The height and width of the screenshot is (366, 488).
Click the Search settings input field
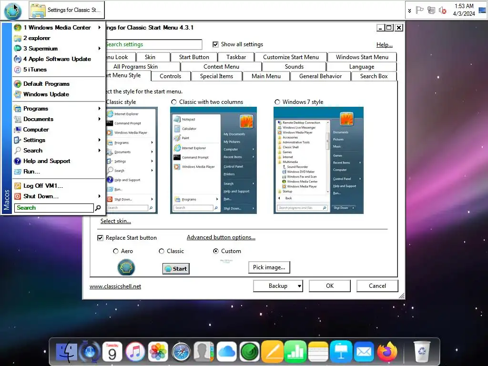tap(154, 44)
